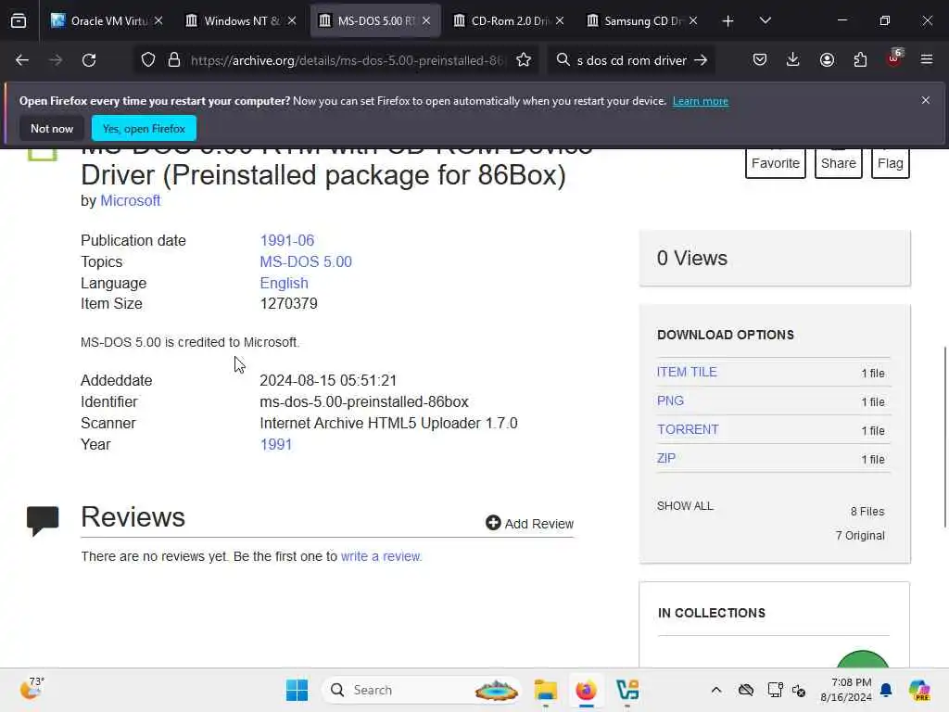Viewport: 949px width, 712px height.
Task: Open clock showing 7:08 PM
Action: click(x=845, y=690)
